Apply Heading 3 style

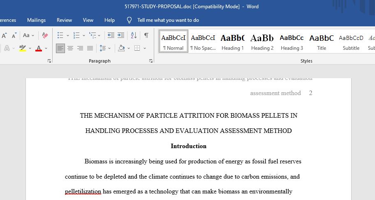[292, 42]
